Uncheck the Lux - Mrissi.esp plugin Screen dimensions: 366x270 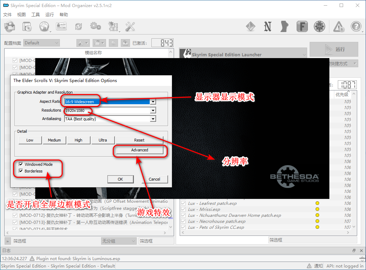tap(183, 209)
